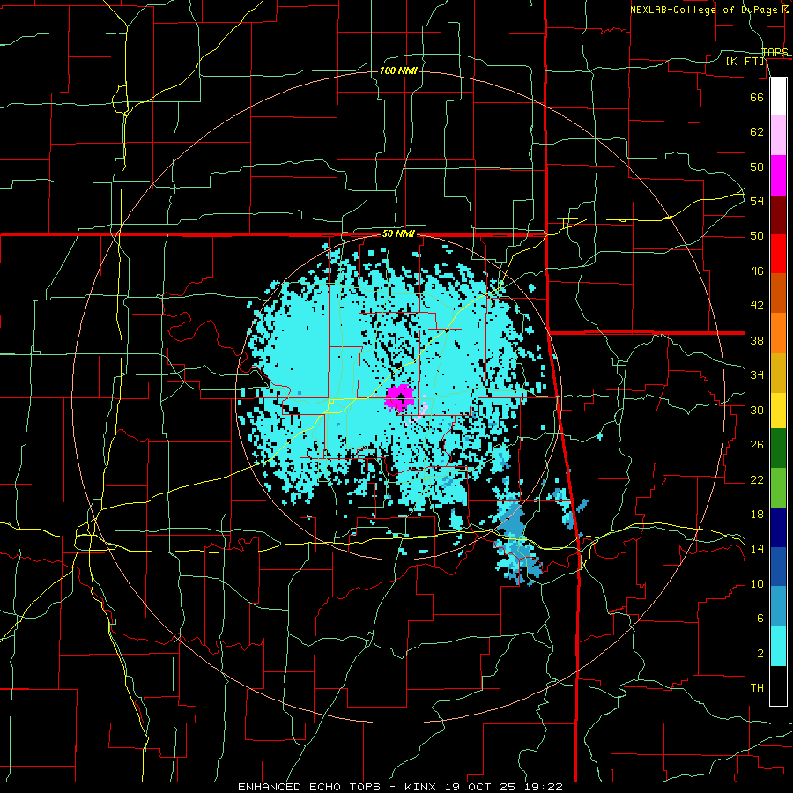Choose the bright orange legend swatch
The width and height of the screenshot is (793, 793).
tap(778, 333)
